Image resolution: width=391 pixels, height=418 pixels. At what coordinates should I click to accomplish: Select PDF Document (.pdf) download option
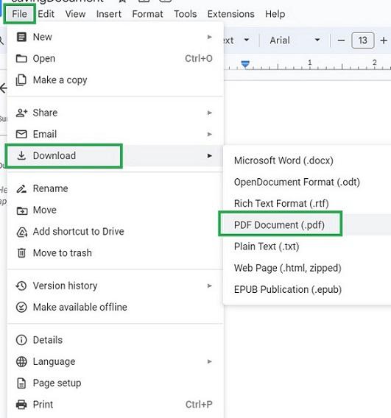pyautogui.click(x=279, y=224)
